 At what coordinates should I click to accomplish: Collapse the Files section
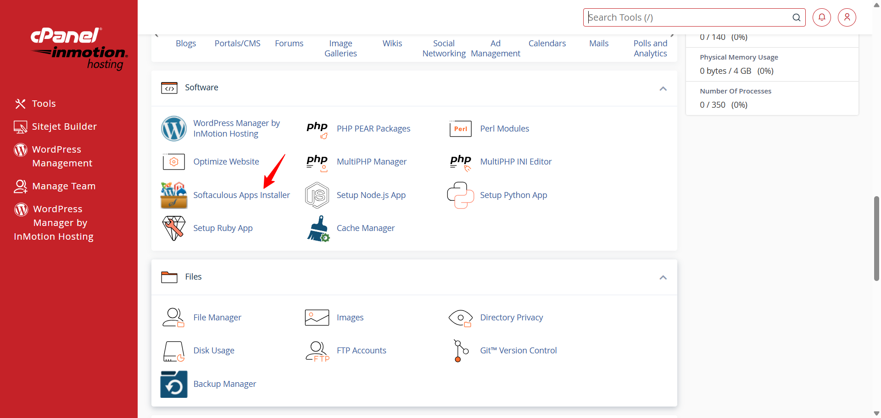point(663,277)
